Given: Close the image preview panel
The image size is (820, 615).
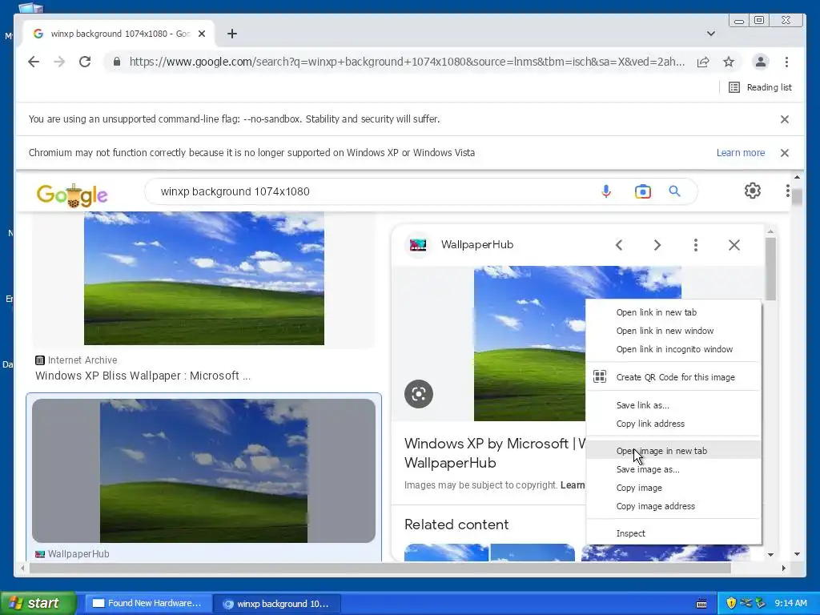Looking at the screenshot, I should tap(734, 245).
